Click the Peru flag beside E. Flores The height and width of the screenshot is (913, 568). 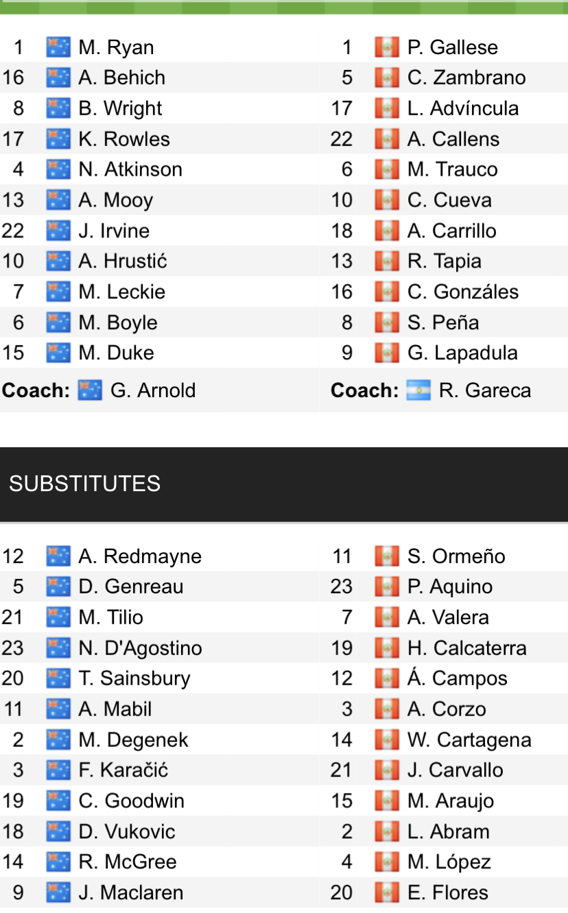[387, 892]
